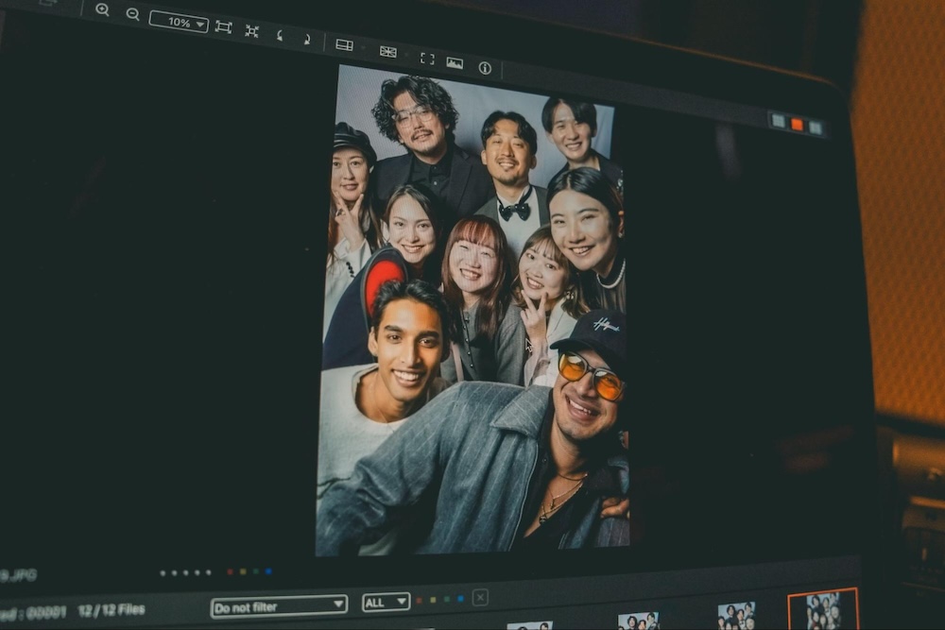Open the 10% zoom level dropdown
Viewport: 945px width, 630px height.
(x=179, y=22)
